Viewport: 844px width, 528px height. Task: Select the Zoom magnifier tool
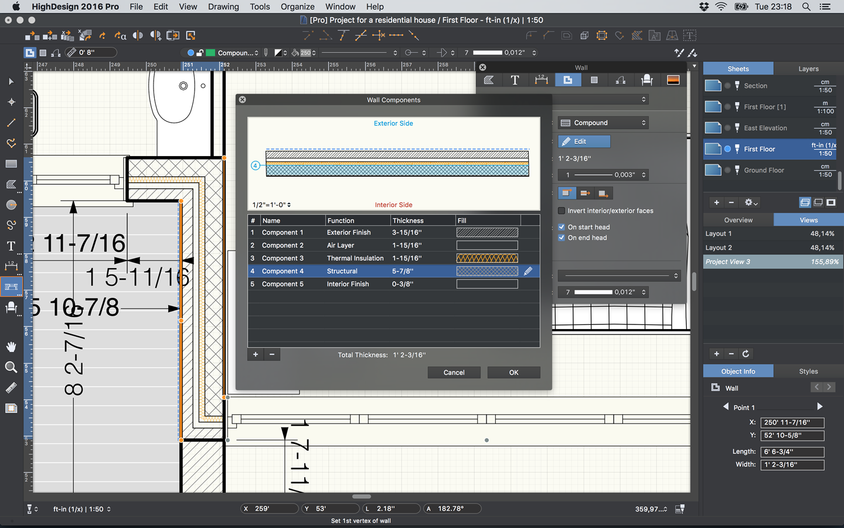point(11,367)
